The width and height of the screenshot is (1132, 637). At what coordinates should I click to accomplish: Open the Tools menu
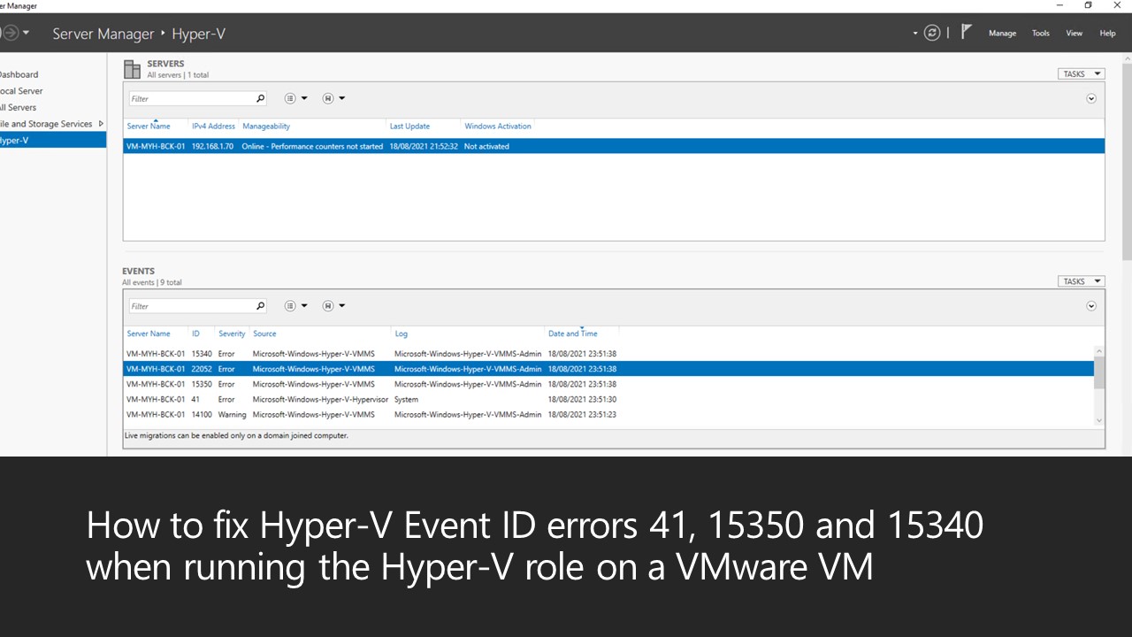pos(1040,33)
